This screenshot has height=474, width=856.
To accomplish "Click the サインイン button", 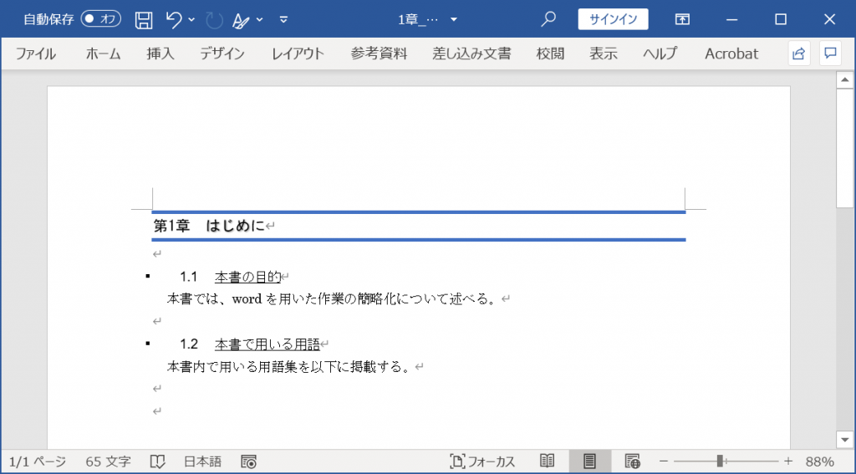I will coord(613,19).
